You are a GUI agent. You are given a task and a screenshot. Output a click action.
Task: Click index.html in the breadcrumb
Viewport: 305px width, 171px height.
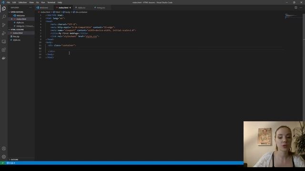pos(45,12)
